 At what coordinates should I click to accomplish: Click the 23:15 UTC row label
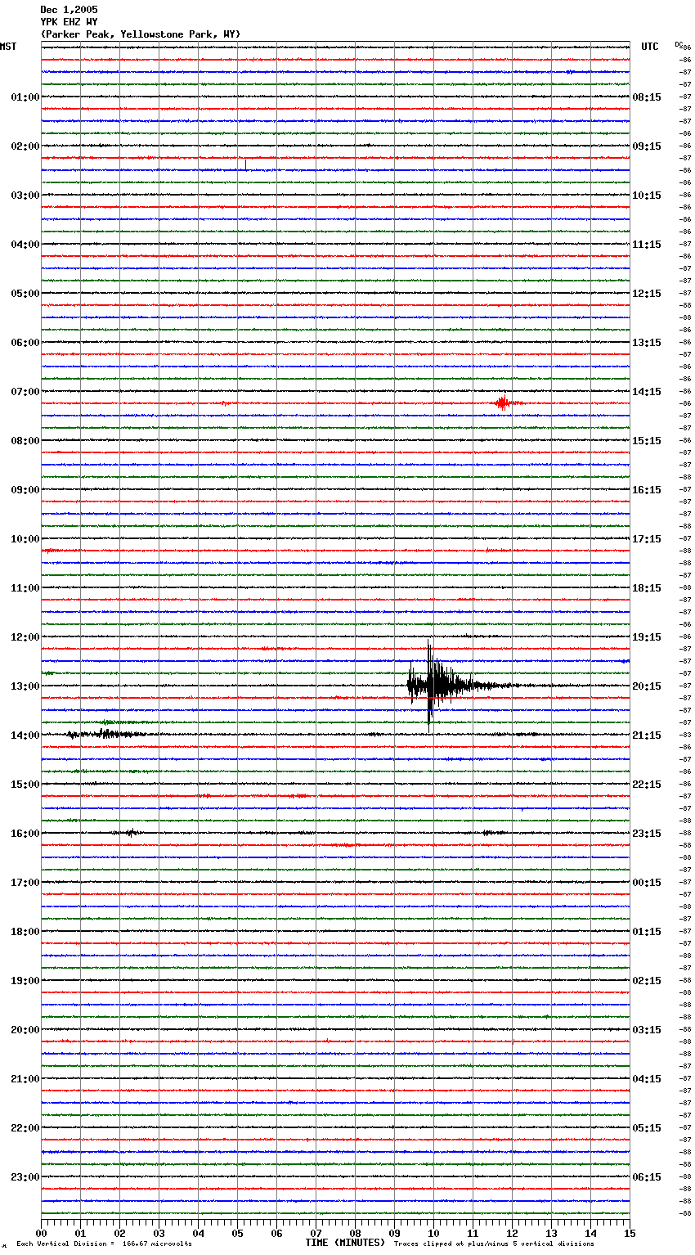click(647, 834)
